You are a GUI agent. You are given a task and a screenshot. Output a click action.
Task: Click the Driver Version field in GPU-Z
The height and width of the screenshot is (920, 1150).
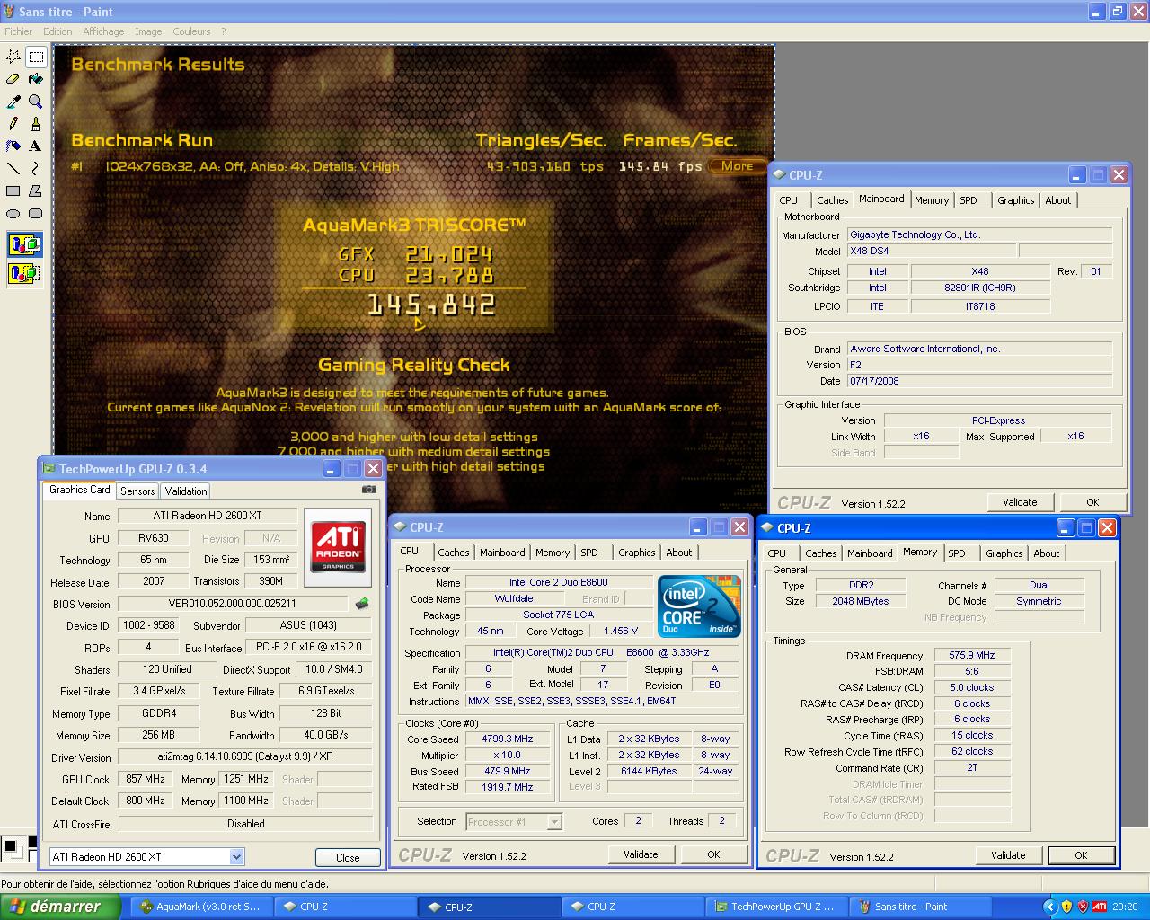(x=245, y=756)
